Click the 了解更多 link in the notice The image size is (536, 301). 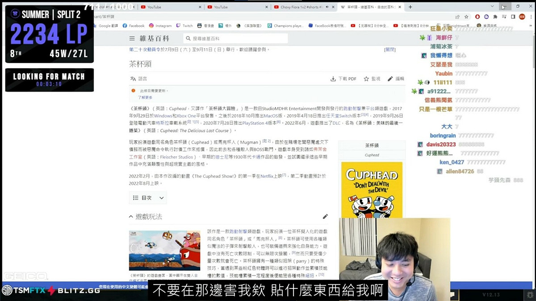(x=145, y=97)
